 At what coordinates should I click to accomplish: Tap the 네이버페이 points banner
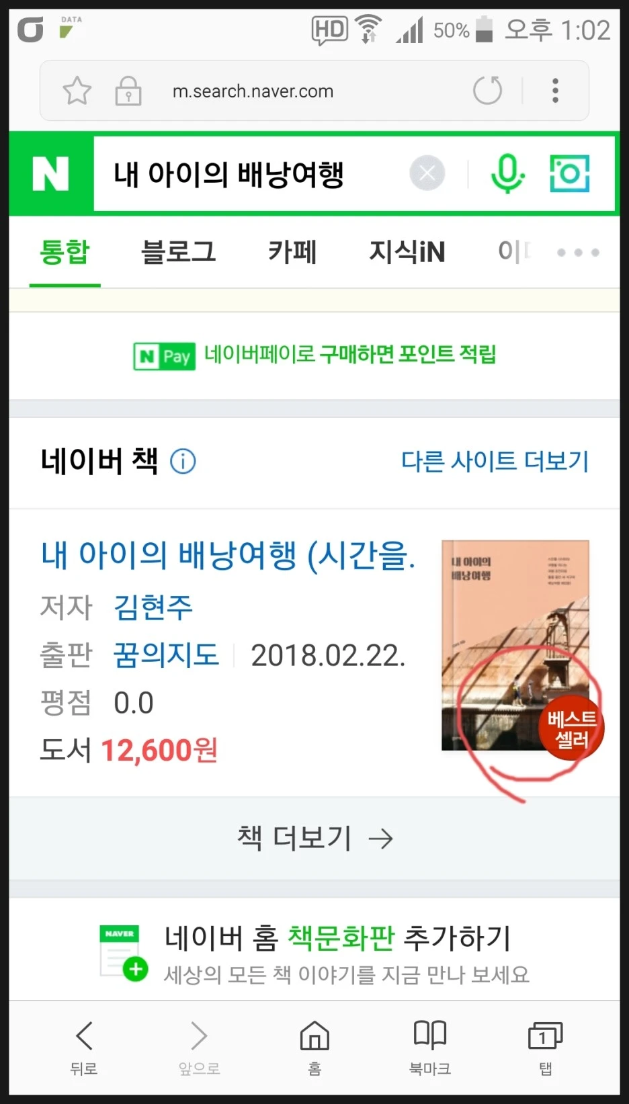point(314,355)
